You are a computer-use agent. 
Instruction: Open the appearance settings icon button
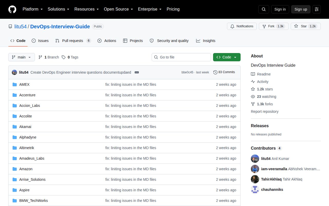pyautogui.click(x=317, y=9)
